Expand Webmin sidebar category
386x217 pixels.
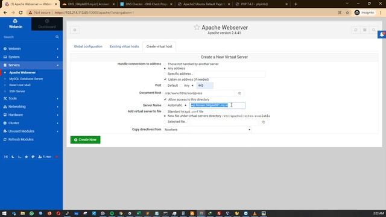pyautogui.click(x=31, y=49)
